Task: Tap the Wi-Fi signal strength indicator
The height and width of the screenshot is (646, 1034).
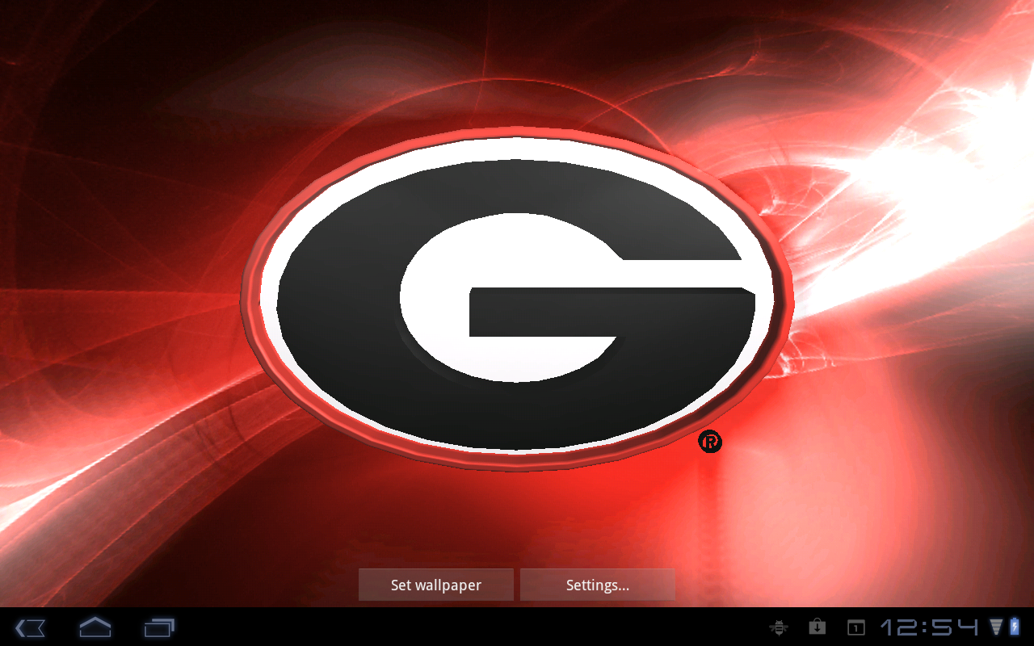Action: (995, 627)
